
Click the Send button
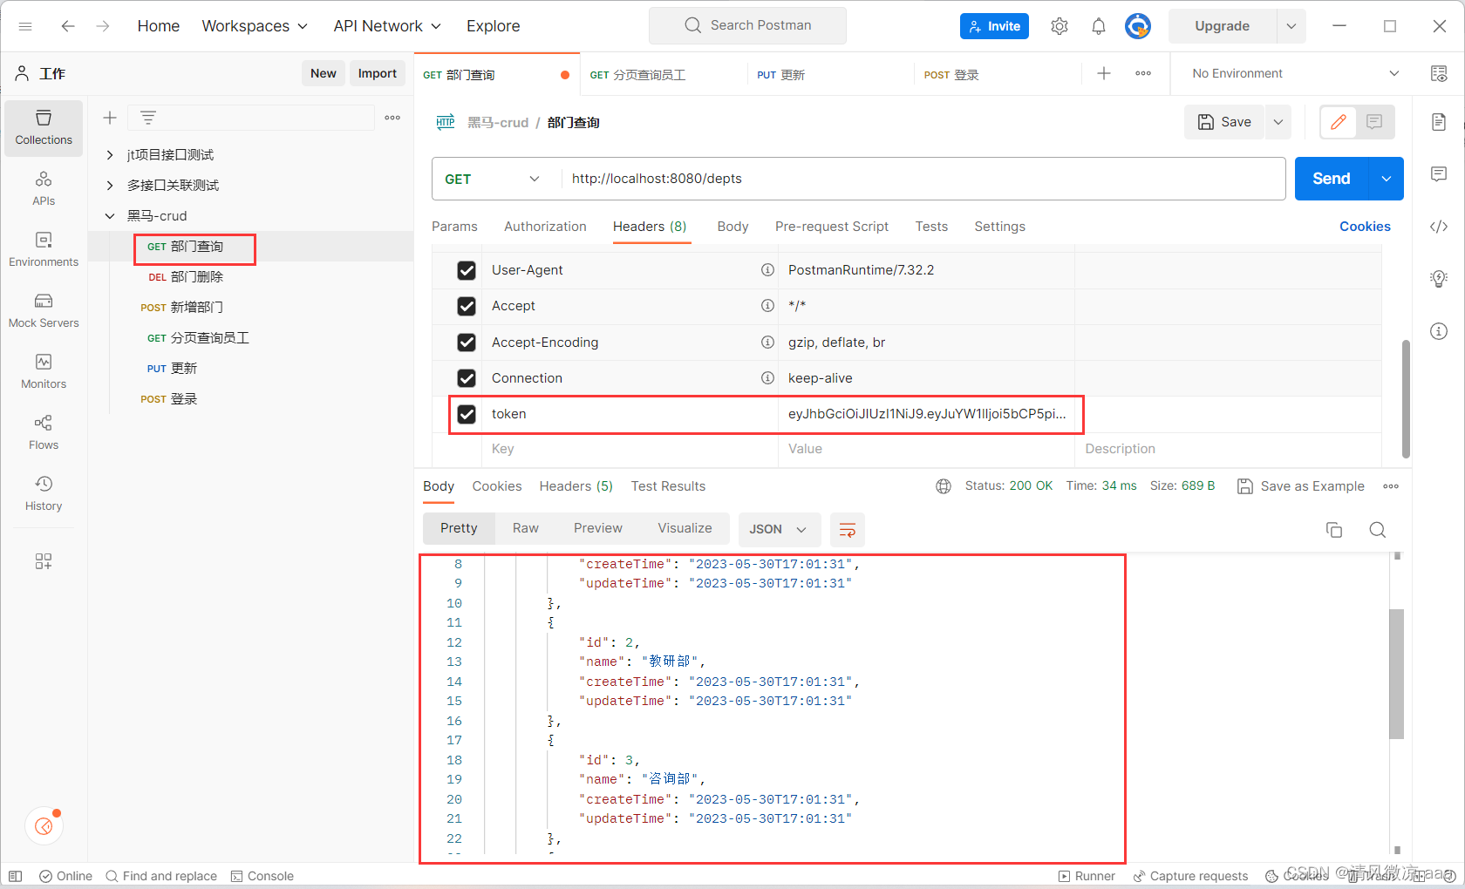pos(1332,179)
